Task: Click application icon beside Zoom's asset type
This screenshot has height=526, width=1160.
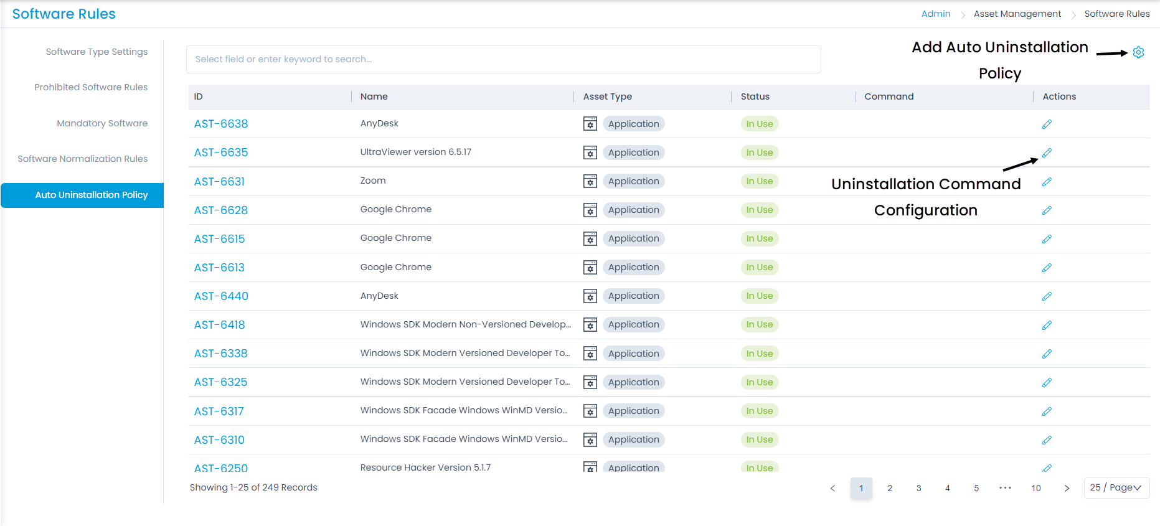Action: coord(590,181)
